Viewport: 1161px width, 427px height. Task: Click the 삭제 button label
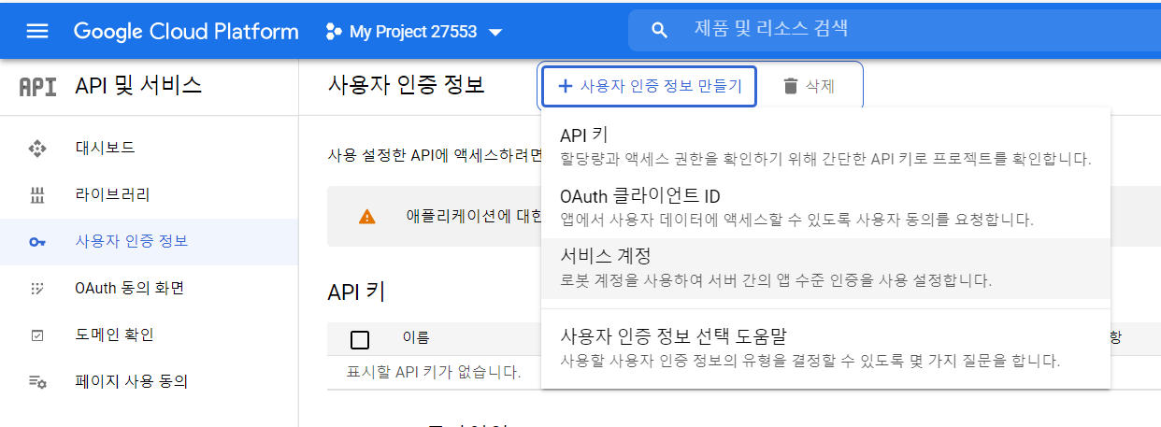click(x=820, y=86)
